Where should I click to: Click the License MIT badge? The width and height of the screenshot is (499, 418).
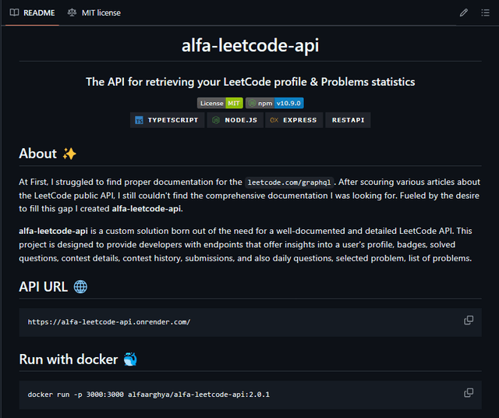coord(220,103)
